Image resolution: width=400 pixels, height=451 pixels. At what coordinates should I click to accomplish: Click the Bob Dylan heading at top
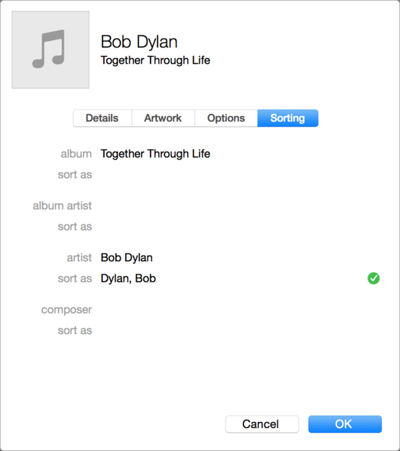pyautogui.click(x=139, y=42)
